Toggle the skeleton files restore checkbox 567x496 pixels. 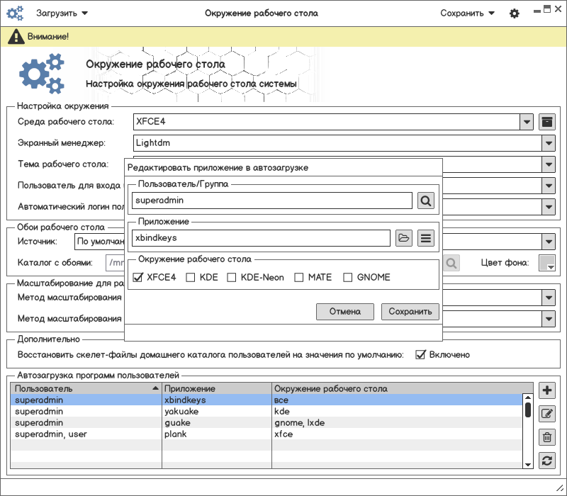420,354
